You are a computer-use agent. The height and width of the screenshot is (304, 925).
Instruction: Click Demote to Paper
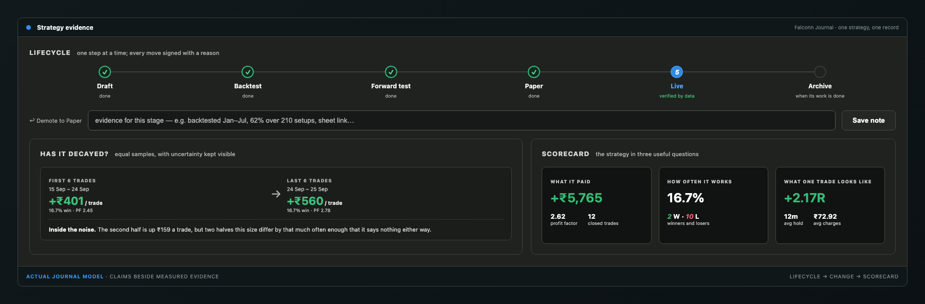click(x=55, y=121)
